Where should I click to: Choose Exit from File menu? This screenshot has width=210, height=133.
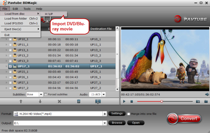point(20,35)
